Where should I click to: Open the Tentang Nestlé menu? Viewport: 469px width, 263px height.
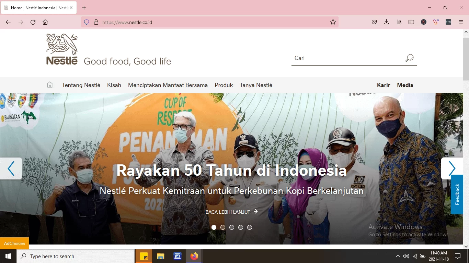point(81,85)
